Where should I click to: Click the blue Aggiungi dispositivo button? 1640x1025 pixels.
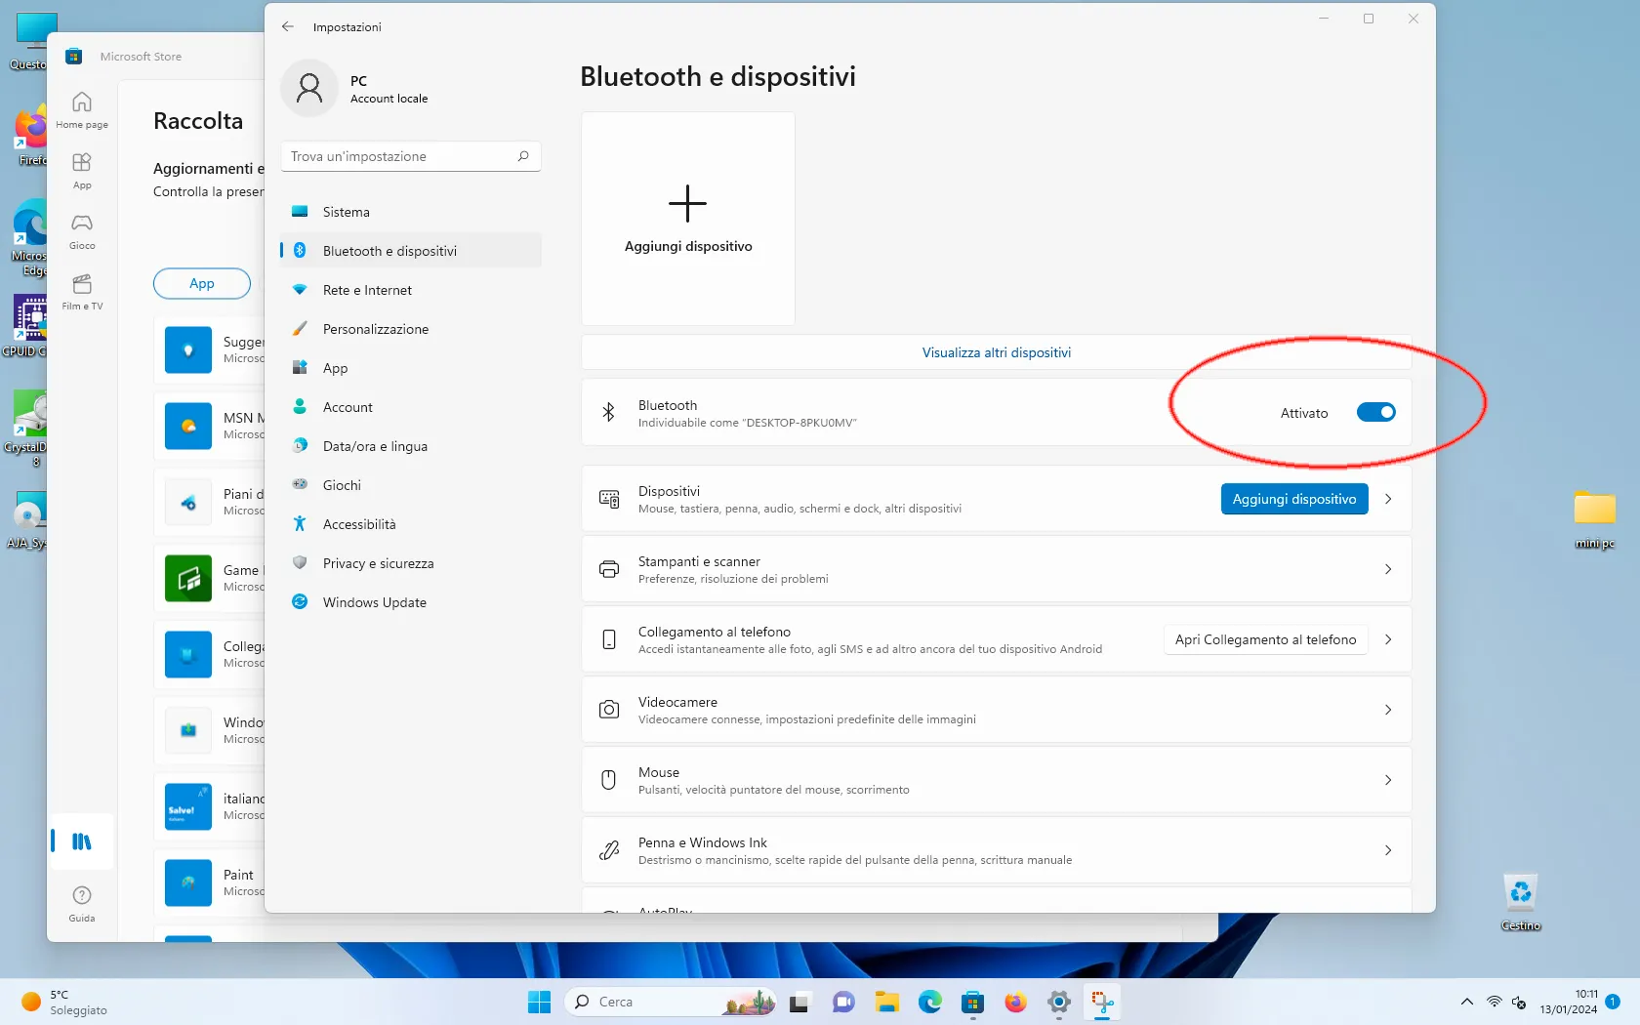(x=1293, y=499)
